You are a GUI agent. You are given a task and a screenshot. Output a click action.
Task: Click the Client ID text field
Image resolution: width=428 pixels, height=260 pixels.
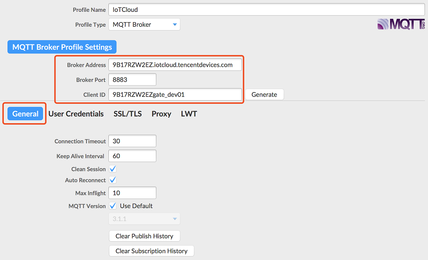click(x=175, y=94)
